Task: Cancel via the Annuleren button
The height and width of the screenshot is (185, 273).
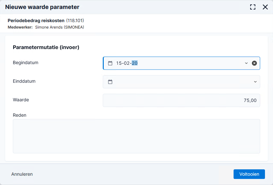Action: click(22, 174)
